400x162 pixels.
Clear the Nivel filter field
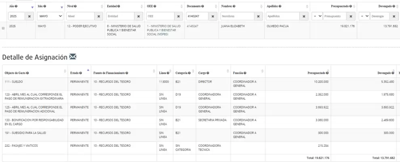click(x=99, y=16)
